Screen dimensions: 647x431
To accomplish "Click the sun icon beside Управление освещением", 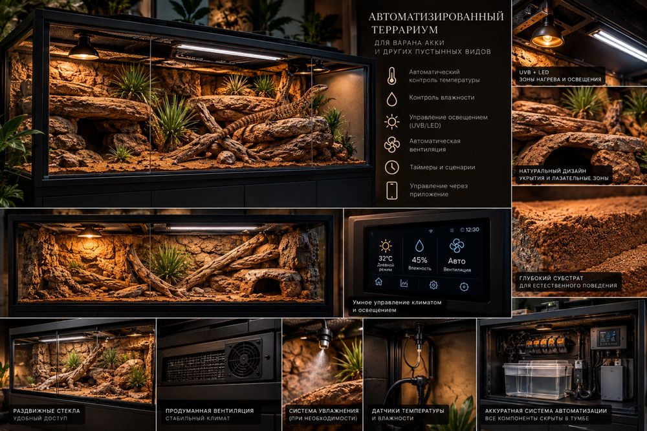I will point(391,122).
